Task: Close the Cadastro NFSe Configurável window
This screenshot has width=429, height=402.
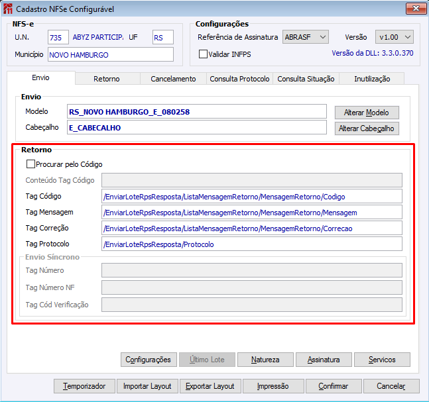Action: [416, 9]
